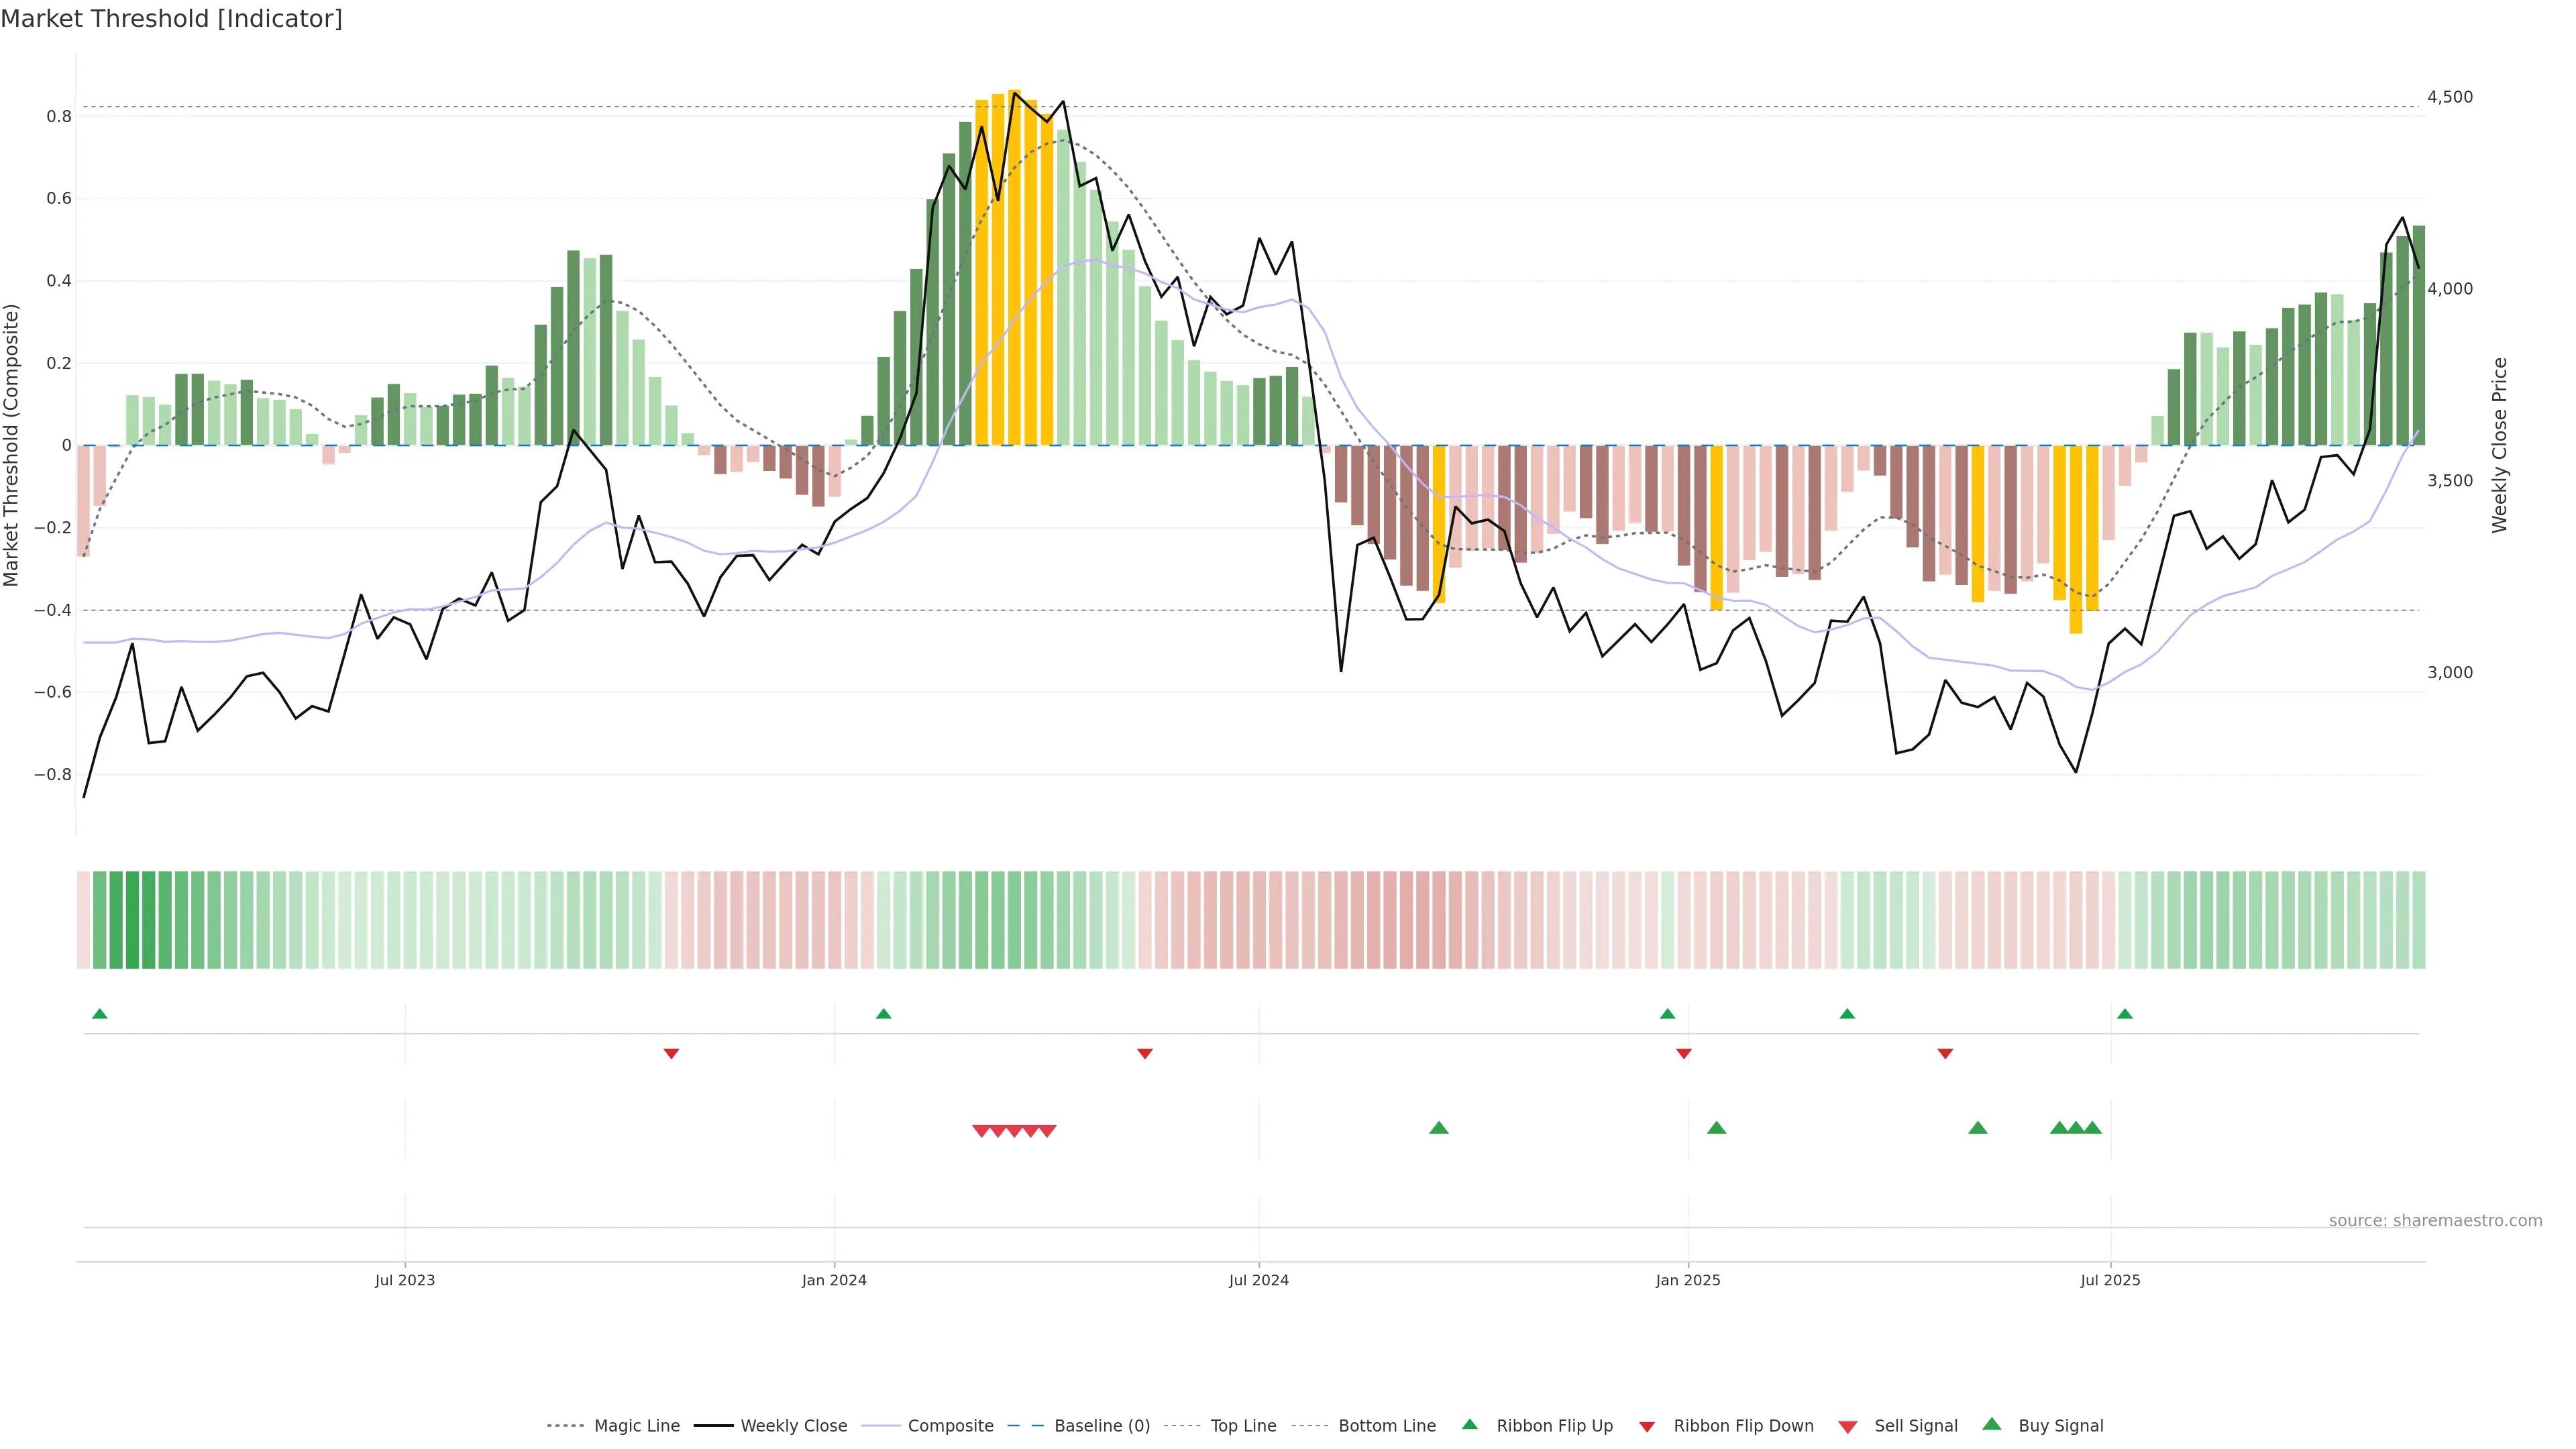This screenshot has width=2576, height=1449.
Task: Click the Ribbon Flip Down legend triangle icon
Action: click(x=1646, y=1426)
